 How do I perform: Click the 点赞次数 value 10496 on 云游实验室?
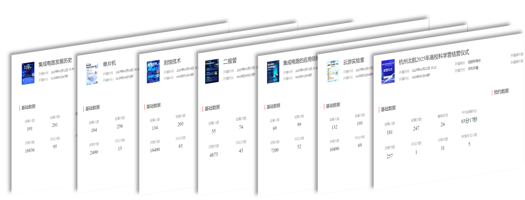(333, 149)
